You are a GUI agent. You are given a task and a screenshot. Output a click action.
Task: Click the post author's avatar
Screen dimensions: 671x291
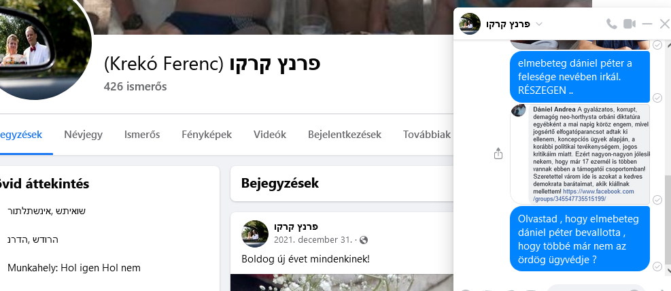[255, 234]
